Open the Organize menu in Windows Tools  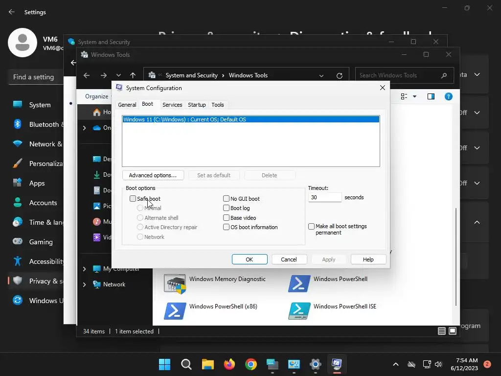[97, 96]
